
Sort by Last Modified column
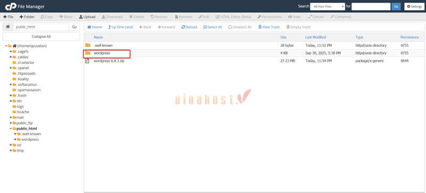pos(315,37)
